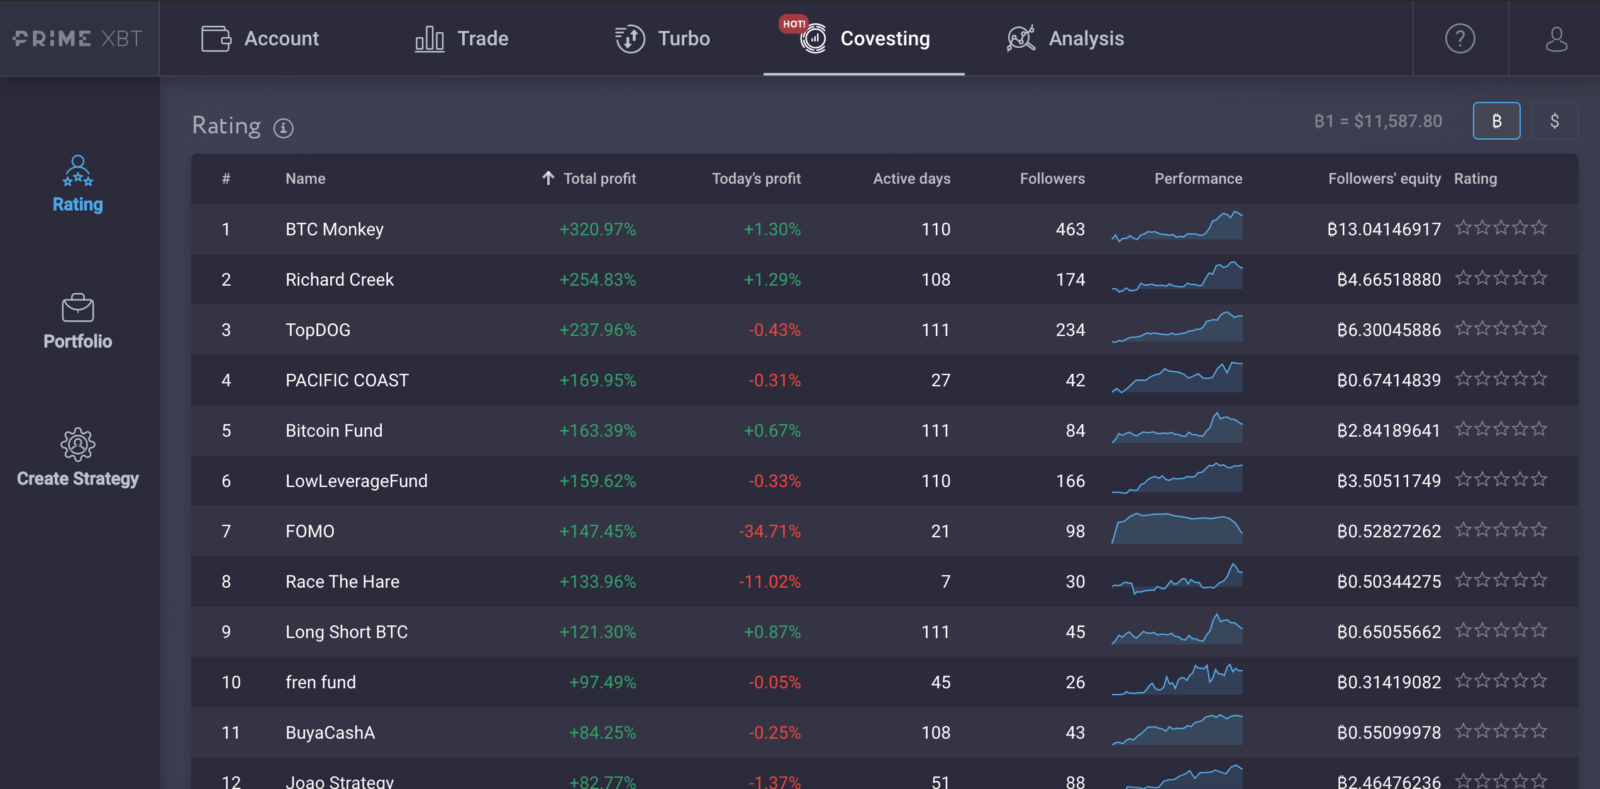Click the Rating info icon
The height and width of the screenshot is (789, 1600).
[284, 128]
